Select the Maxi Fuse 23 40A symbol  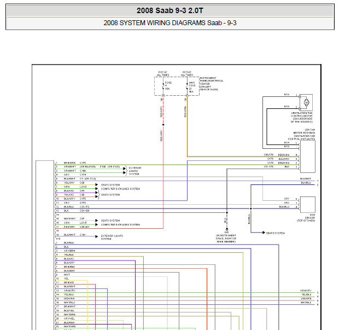coord(187,87)
